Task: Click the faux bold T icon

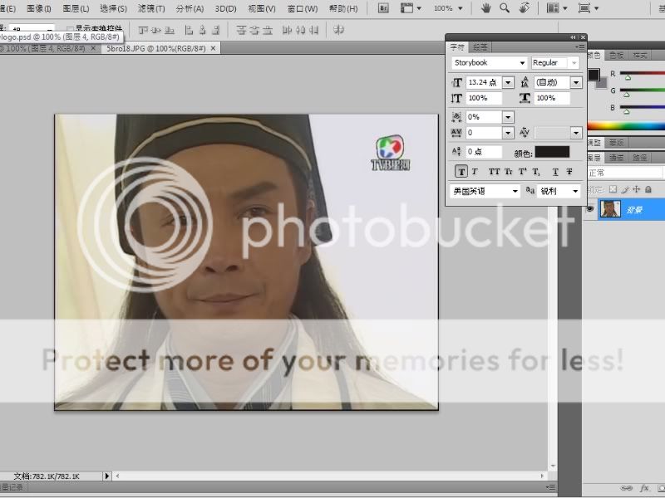Action: (x=461, y=172)
